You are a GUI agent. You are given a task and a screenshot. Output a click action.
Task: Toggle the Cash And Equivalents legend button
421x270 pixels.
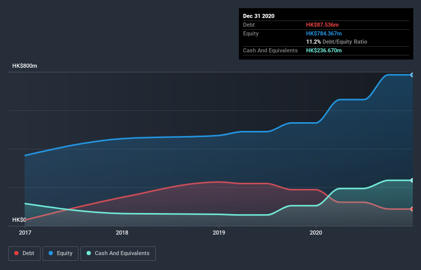coord(118,254)
